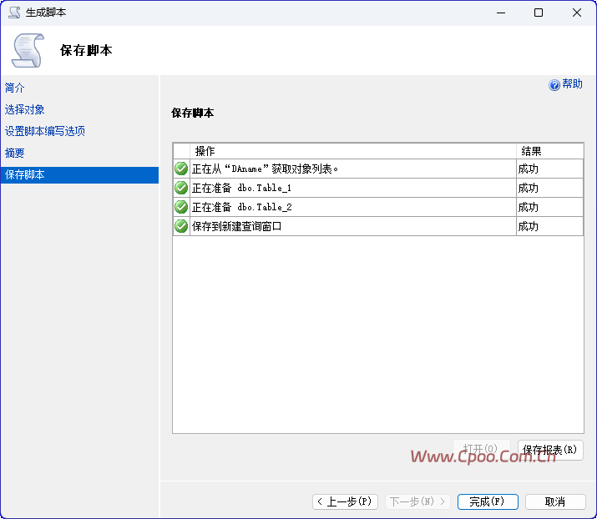
Task: Click the checkmark icon for 保存到新建查询窗口 row
Action: pos(181,226)
